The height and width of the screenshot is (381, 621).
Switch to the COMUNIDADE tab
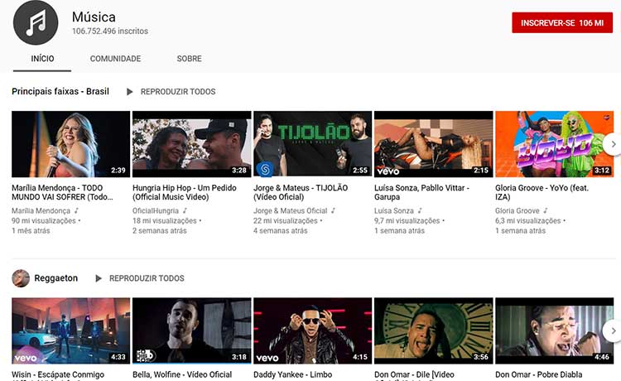tap(115, 59)
